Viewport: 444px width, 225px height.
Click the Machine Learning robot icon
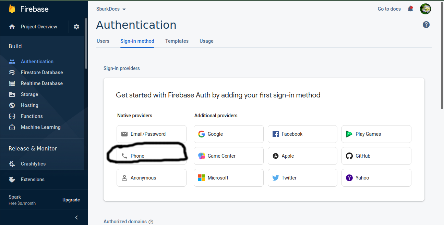(12, 127)
